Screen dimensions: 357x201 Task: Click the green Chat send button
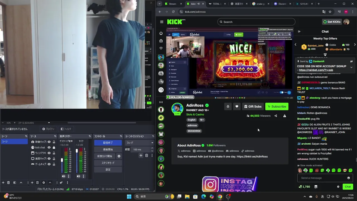[348, 187]
